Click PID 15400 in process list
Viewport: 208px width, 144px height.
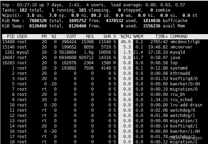click(x=8, y=42)
